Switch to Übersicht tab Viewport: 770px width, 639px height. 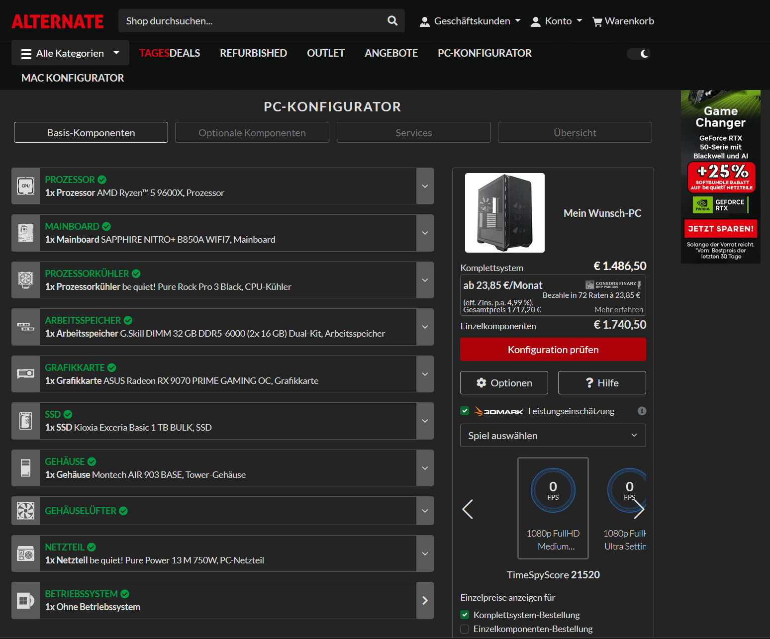coord(575,132)
